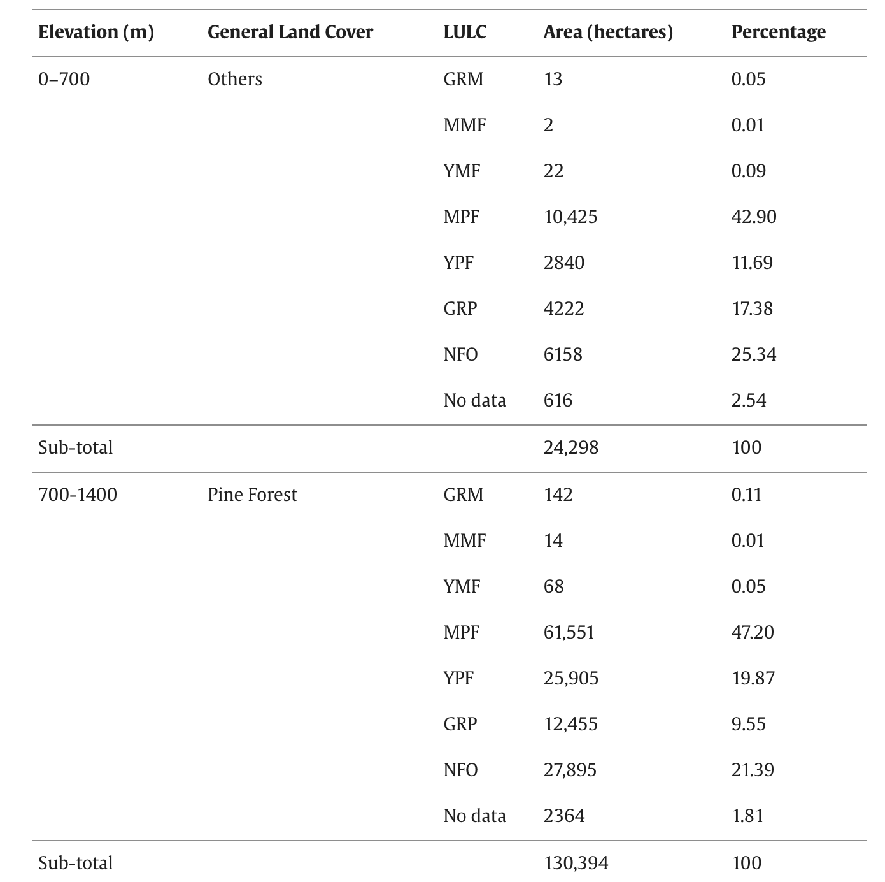Image resolution: width=885 pixels, height=882 pixels.
Task: Click the Percentage column header
Action: 778,33
